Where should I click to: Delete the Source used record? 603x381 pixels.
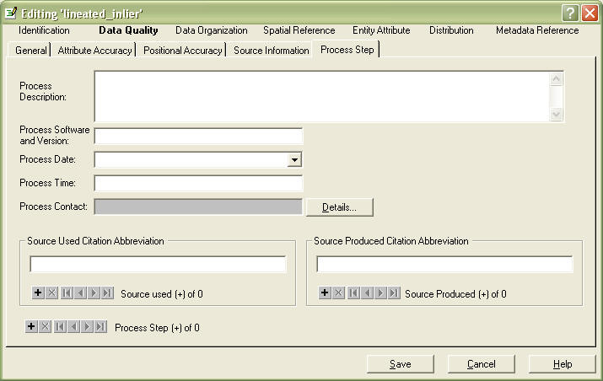pos(51,293)
